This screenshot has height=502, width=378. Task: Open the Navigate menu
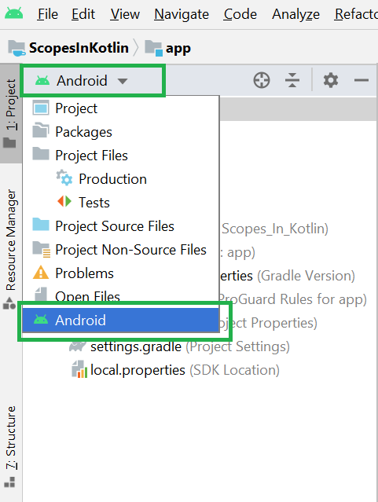tap(182, 14)
